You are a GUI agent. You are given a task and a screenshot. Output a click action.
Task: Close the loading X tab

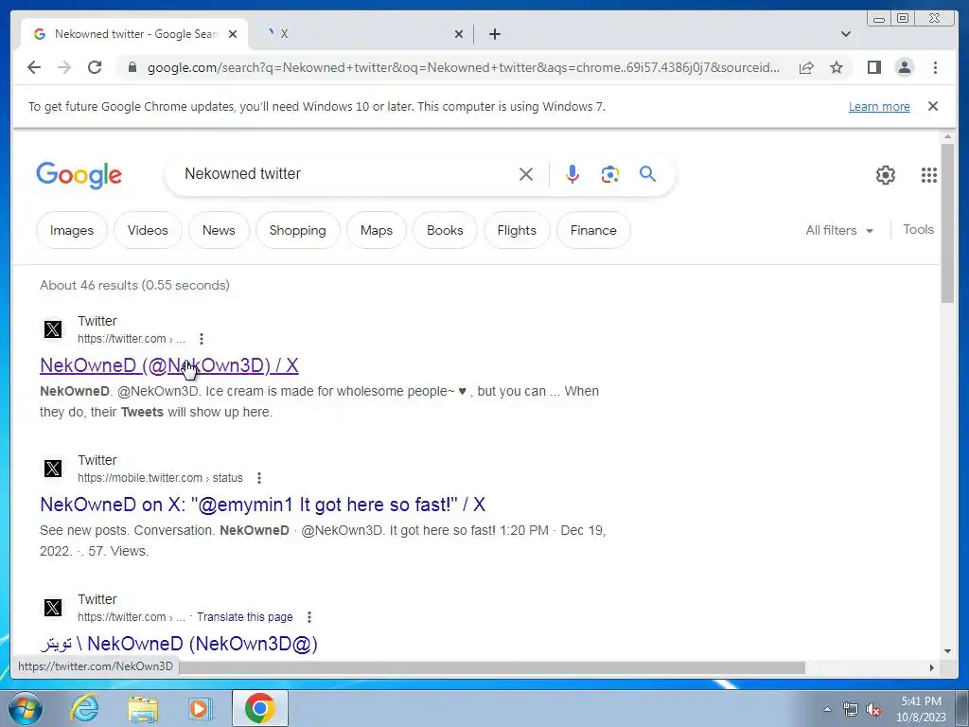coord(459,34)
